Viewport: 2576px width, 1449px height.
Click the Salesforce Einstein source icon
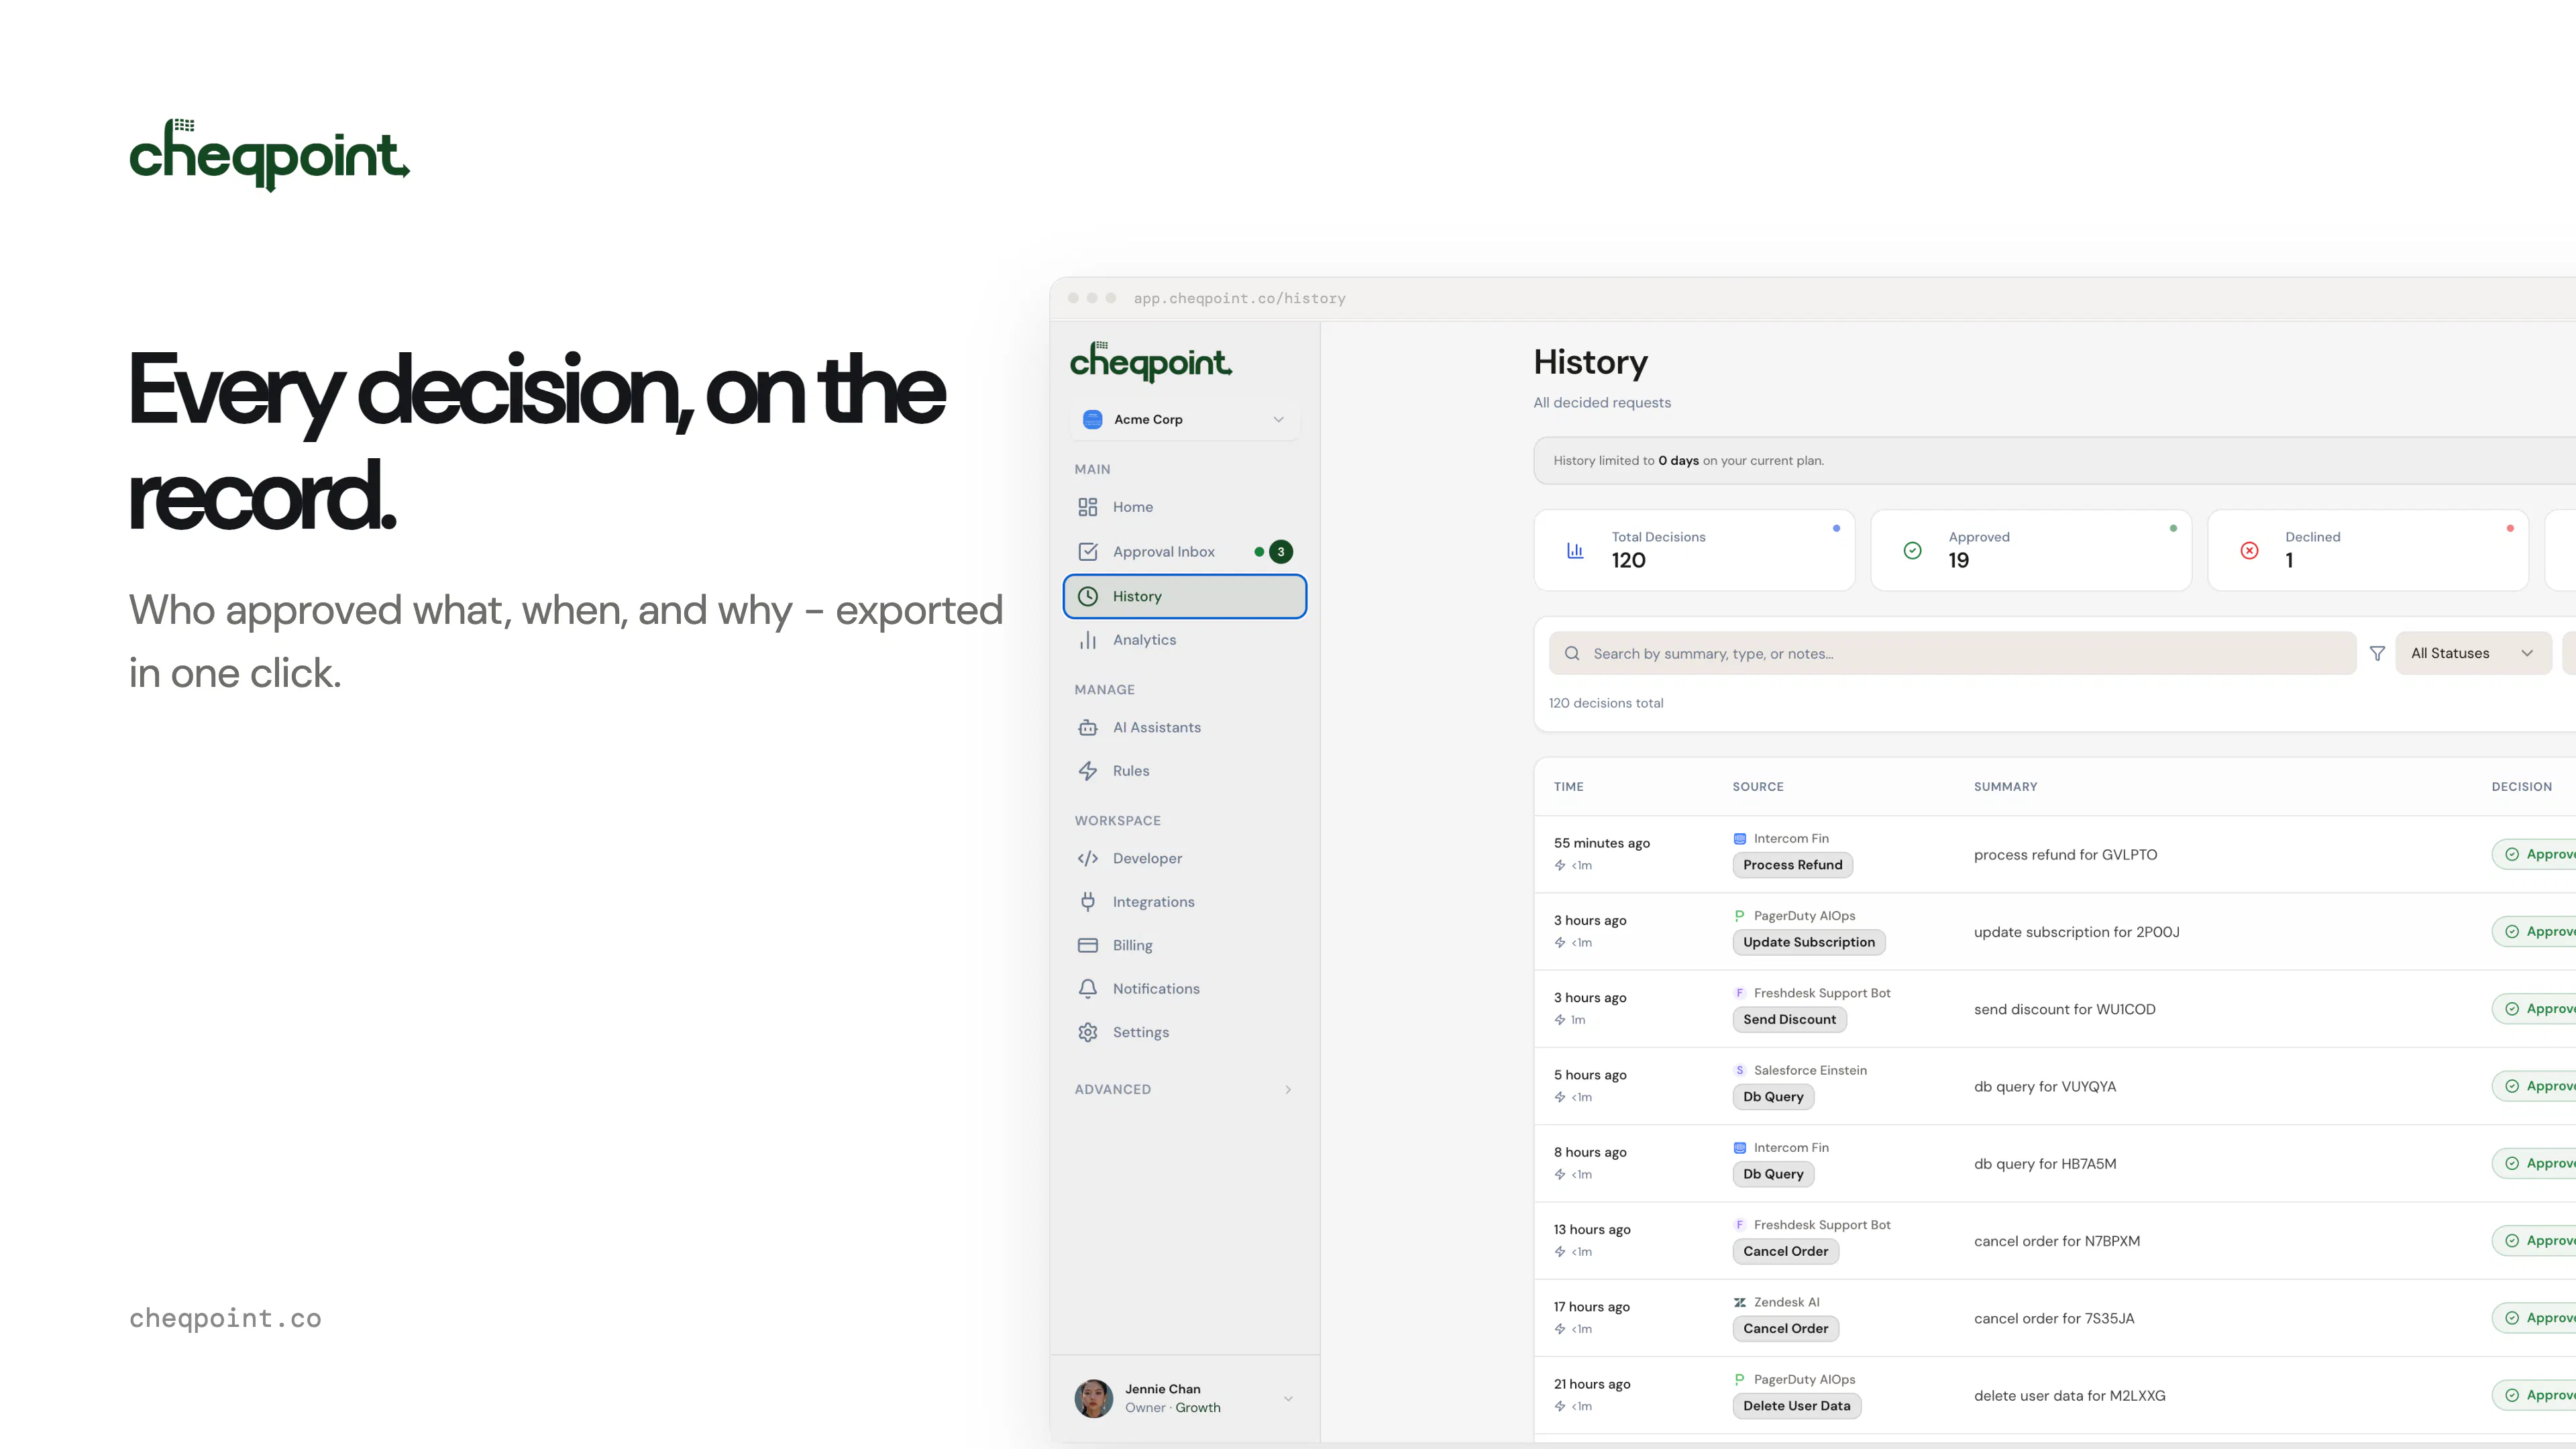(1739, 1070)
